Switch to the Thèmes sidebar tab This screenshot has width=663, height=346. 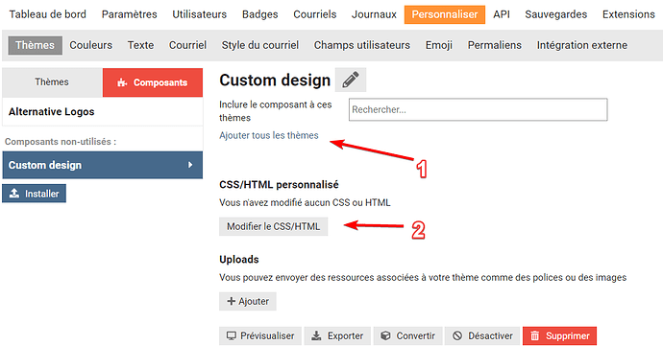coord(52,81)
